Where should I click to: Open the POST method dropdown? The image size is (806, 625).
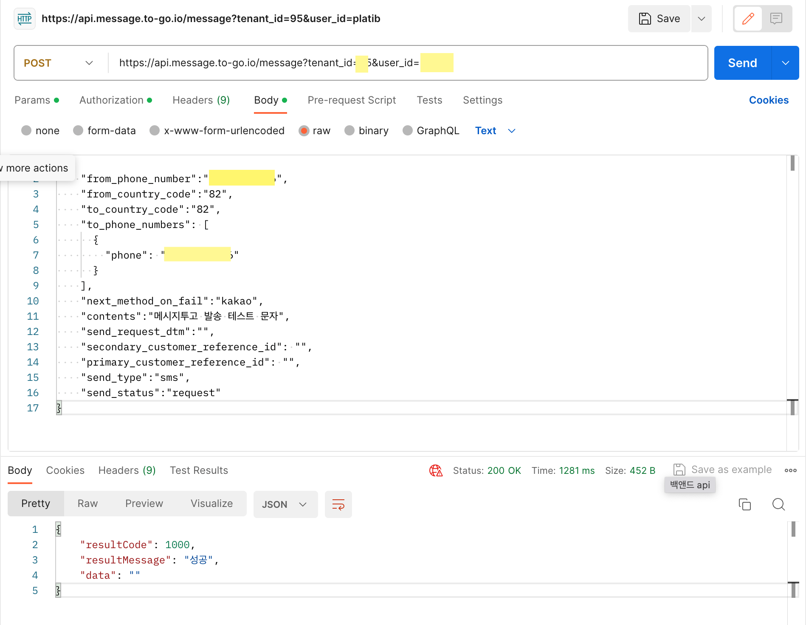tap(59, 63)
